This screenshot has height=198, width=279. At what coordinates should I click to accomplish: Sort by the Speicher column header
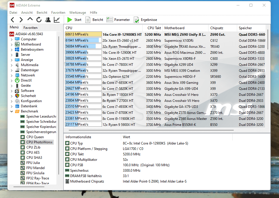click(x=251, y=28)
